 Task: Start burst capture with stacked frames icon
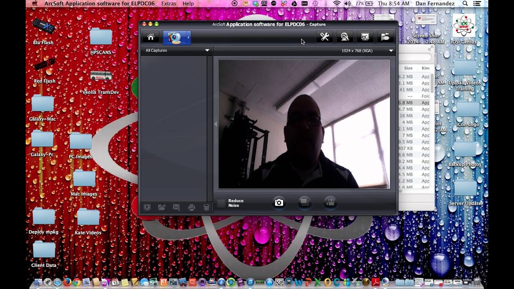[x=304, y=203]
